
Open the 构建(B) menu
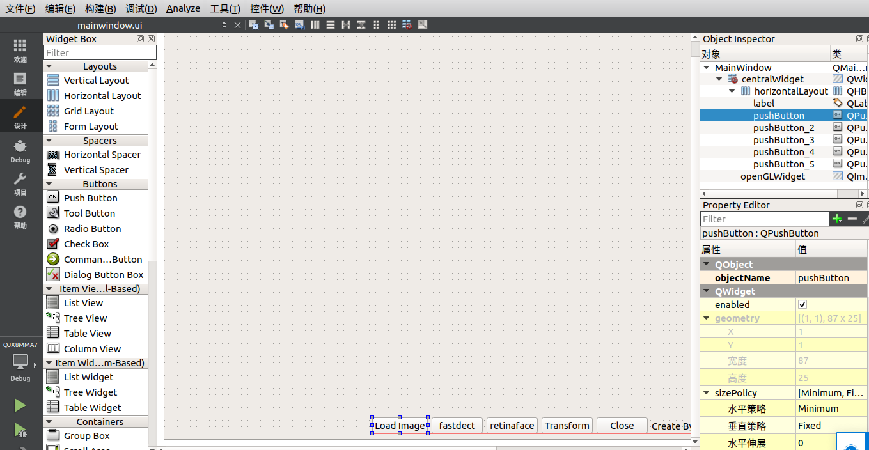coord(100,8)
